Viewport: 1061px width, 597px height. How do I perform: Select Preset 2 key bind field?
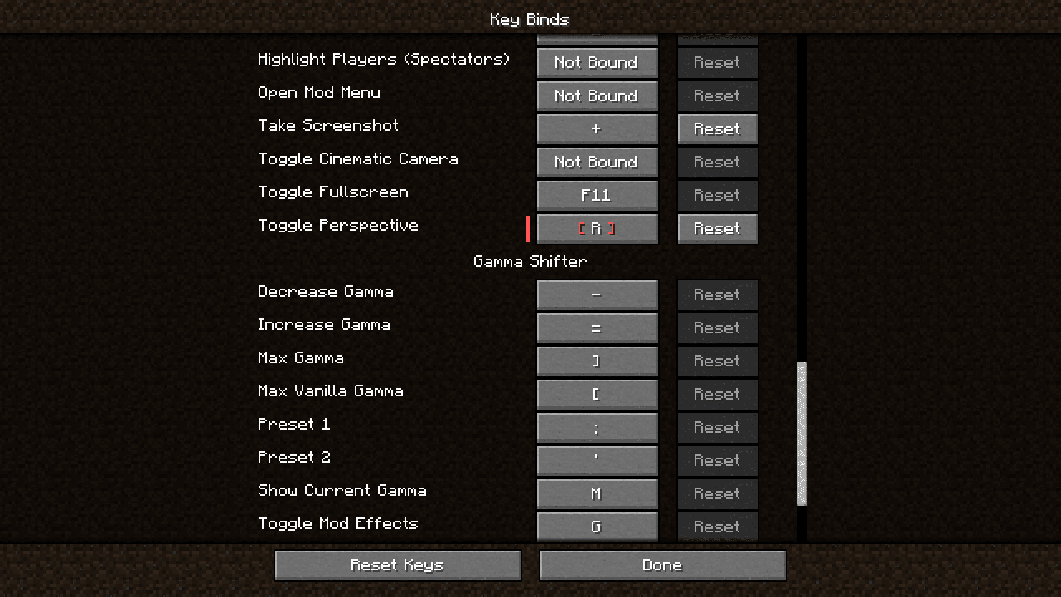[596, 460]
